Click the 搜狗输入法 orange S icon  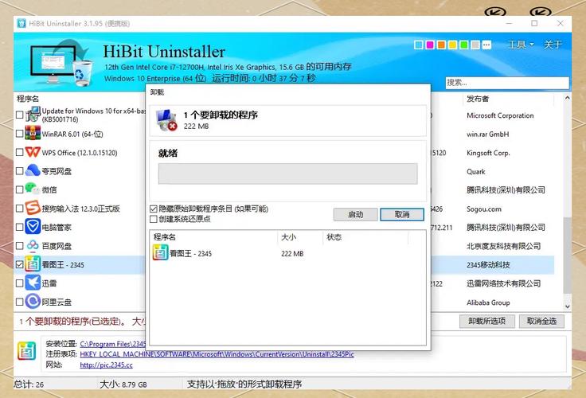(33, 209)
